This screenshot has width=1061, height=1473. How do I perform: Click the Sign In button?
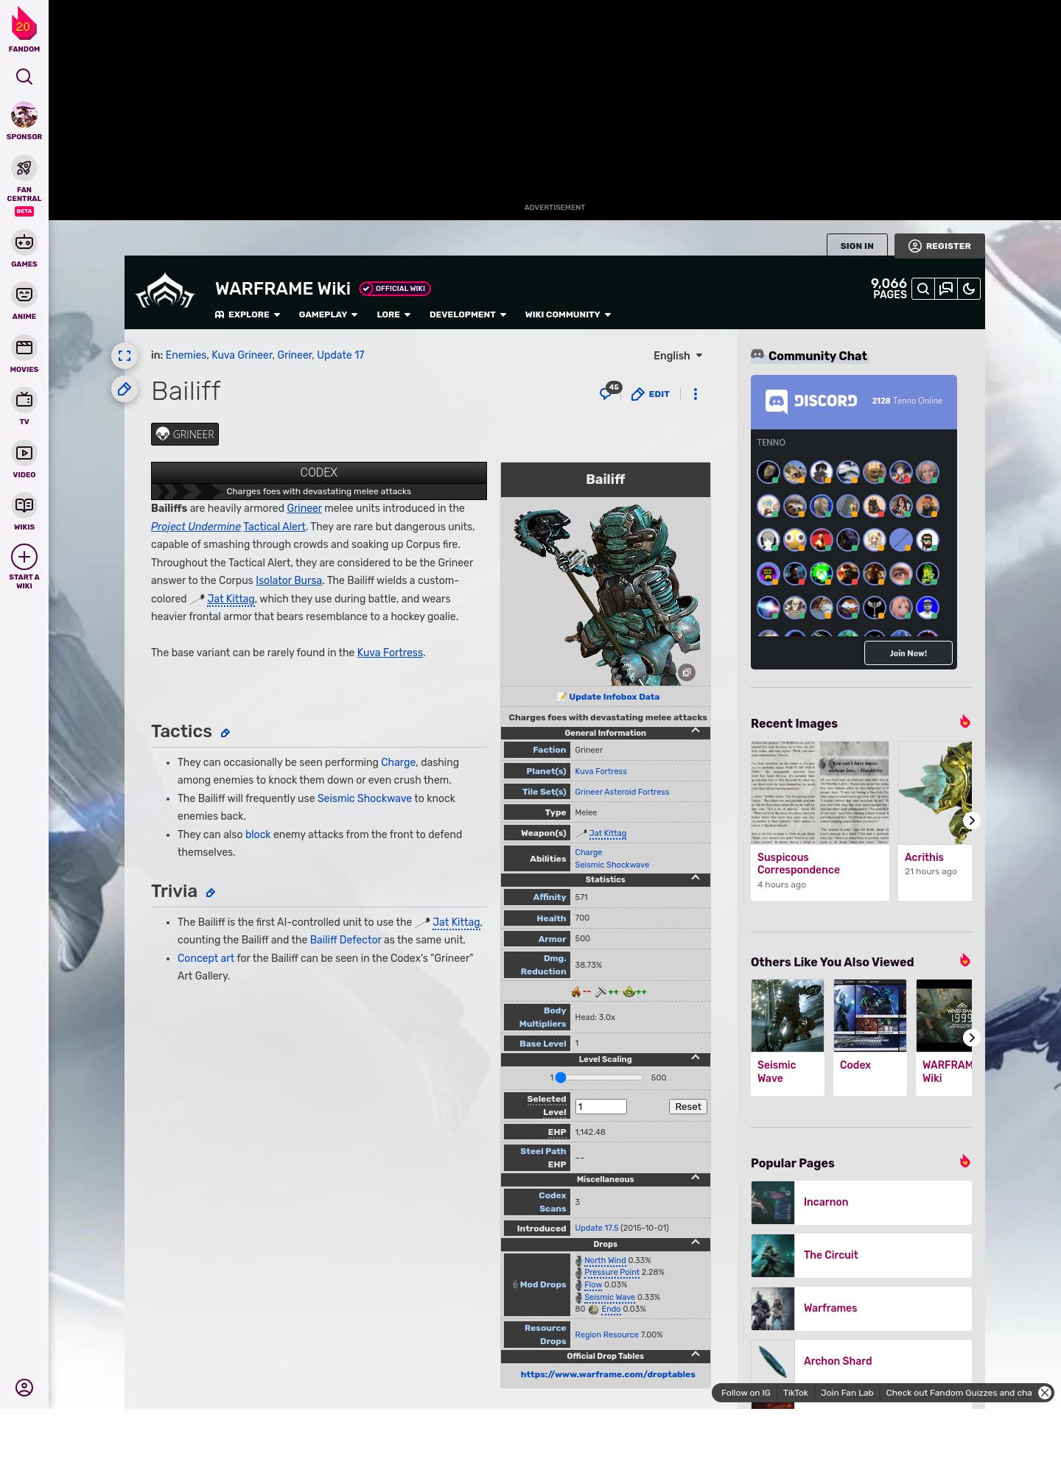point(857,246)
